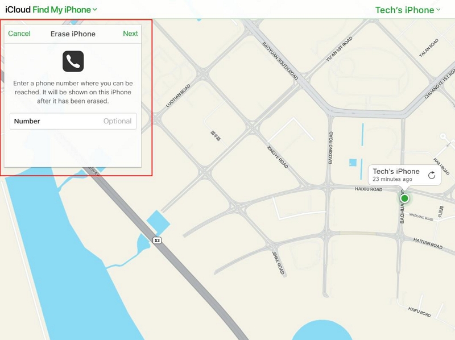
Task: Click Next in the Erase iPhone dialog
Action: pyautogui.click(x=130, y=34)
